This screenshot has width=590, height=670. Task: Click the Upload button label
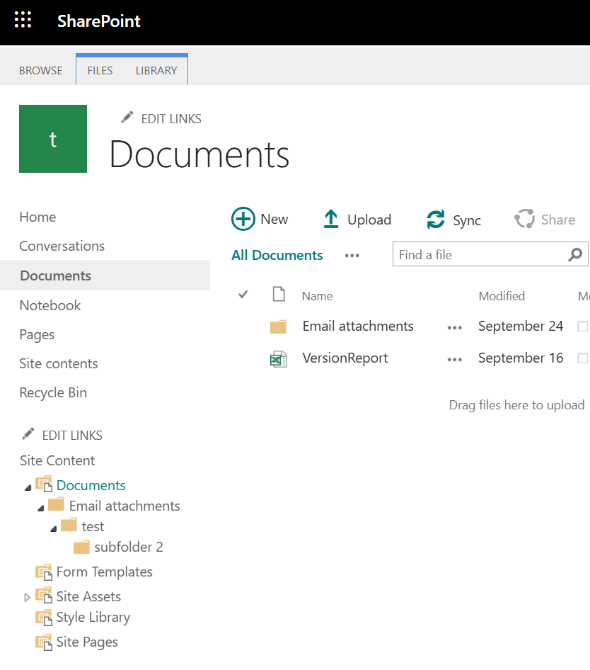click(x=369, y=220)
